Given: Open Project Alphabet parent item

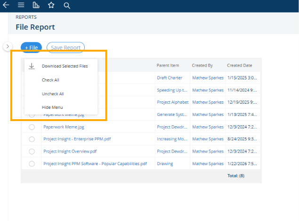Looking at the screenshot, I should (173, 102).
